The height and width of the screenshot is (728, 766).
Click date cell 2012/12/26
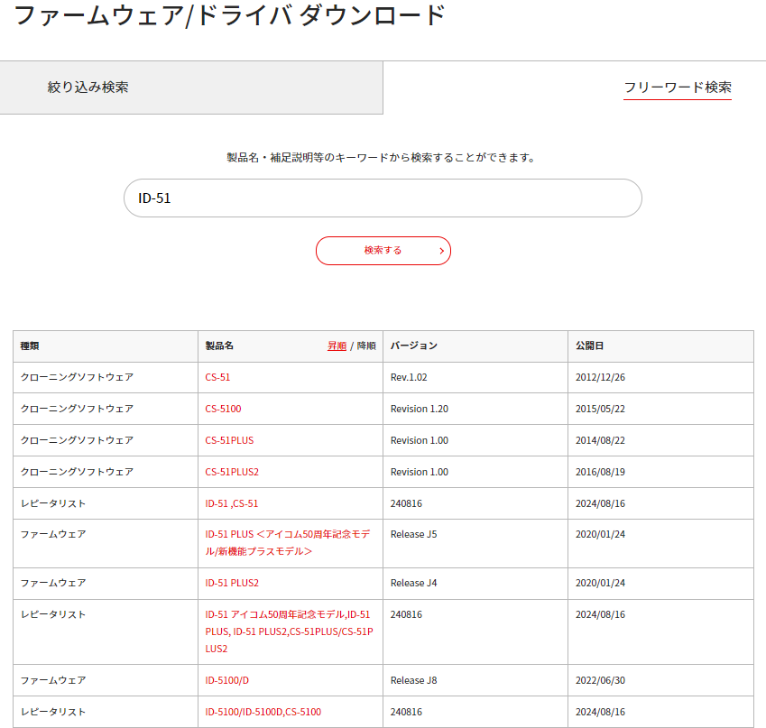(600, 377)
